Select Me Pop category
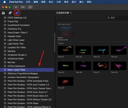The width and height of the screenshot is (128, 108). coord(27,62)
